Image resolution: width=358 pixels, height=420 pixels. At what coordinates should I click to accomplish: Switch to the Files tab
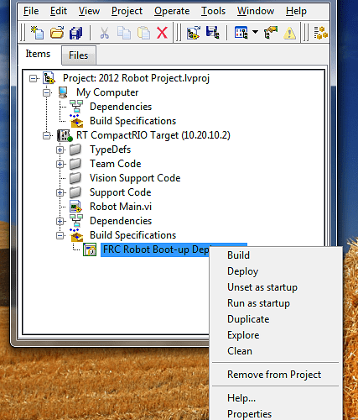[x=79, y=55]
